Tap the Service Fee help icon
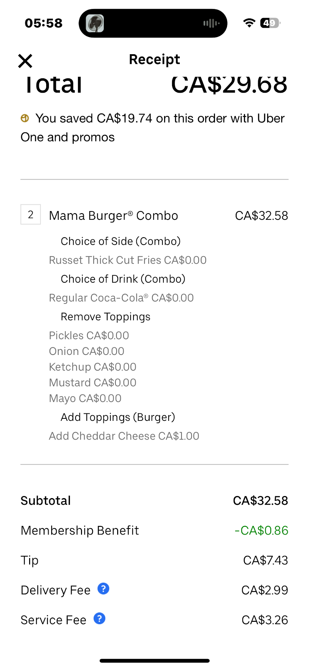The width and height of the screenshot is (309, 669). coord(99,618)
